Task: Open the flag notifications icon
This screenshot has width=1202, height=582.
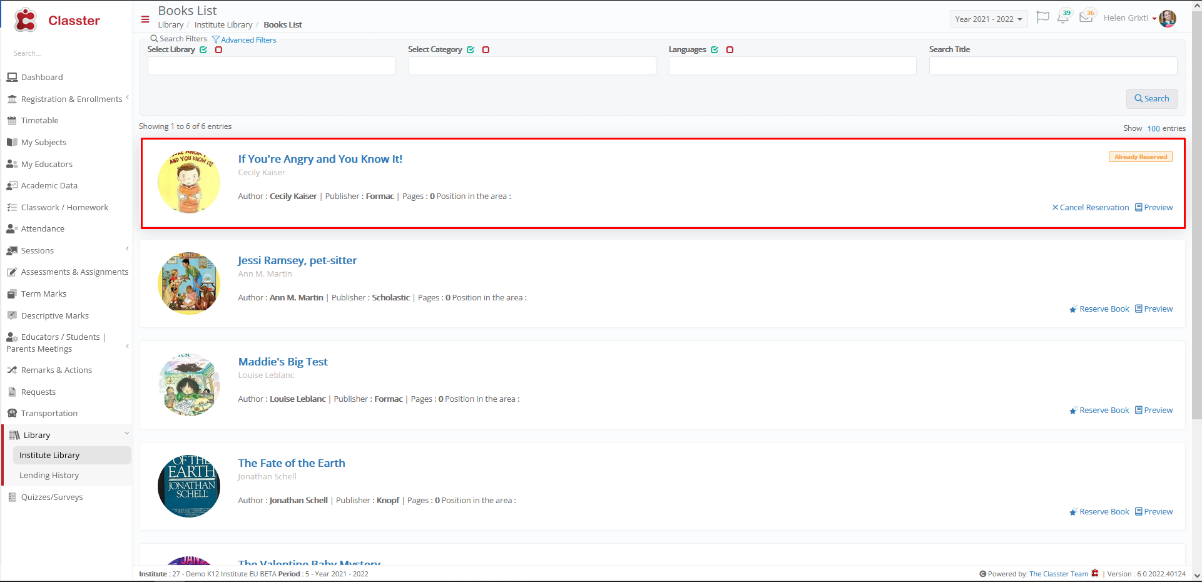Action: coord(1042,18)
